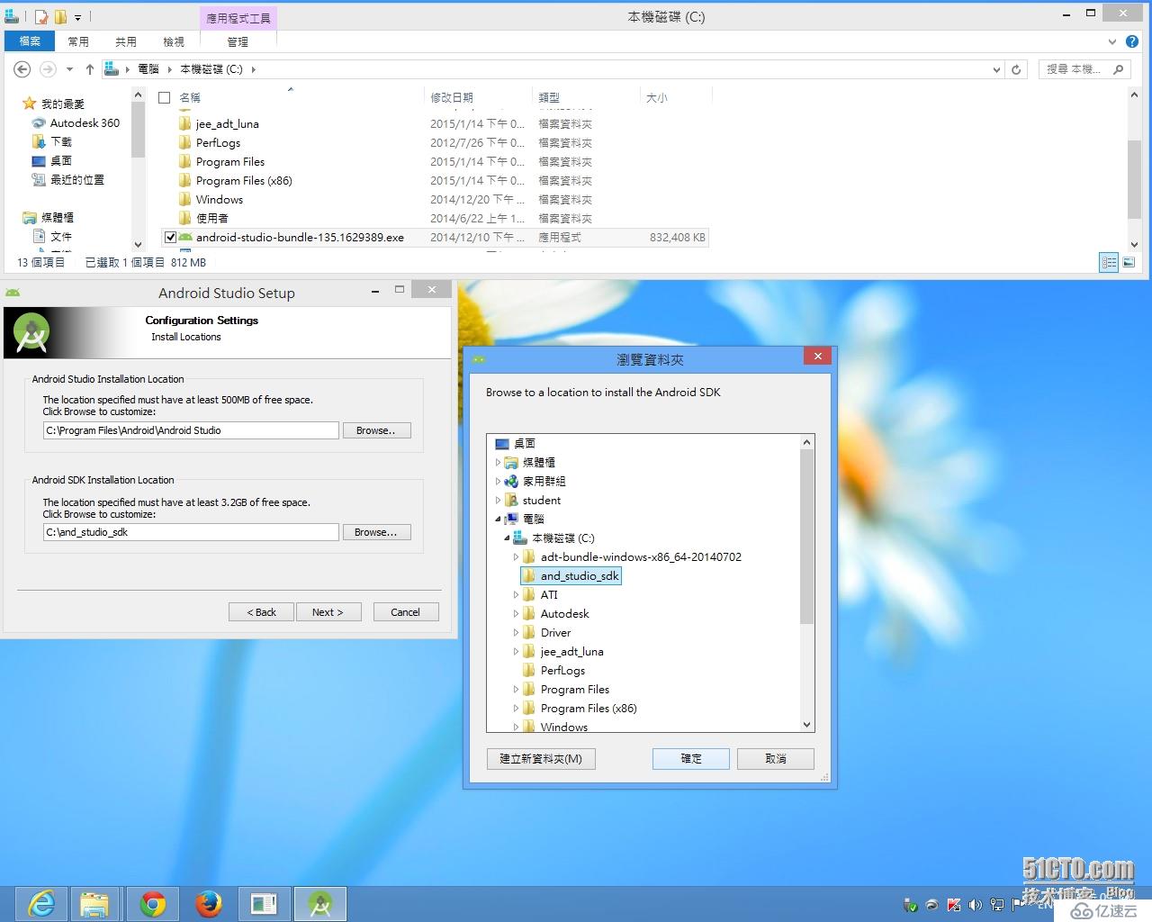The height and width of the screenshot is (922, 1152).
Task: Collapse 電腦 node in browse dialog
Action: 498,519
